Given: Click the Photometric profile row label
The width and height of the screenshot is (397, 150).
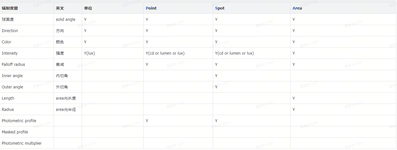Looking at the screenshot, I should coord(19,121).
